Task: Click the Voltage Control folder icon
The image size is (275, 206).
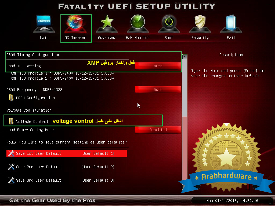Action: coord(11,121)
